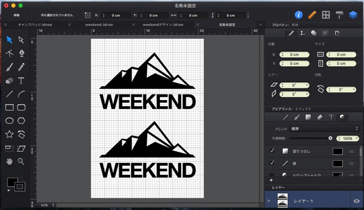The height and width of the screenshot is (210, 364).
Task: Pick the Star shape tool
Action: (9, 134)
